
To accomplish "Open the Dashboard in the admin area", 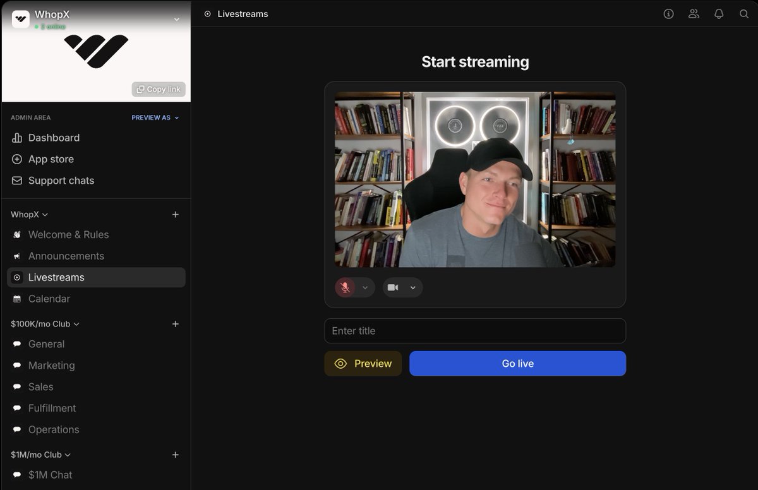I will click(x=54, y=138).
